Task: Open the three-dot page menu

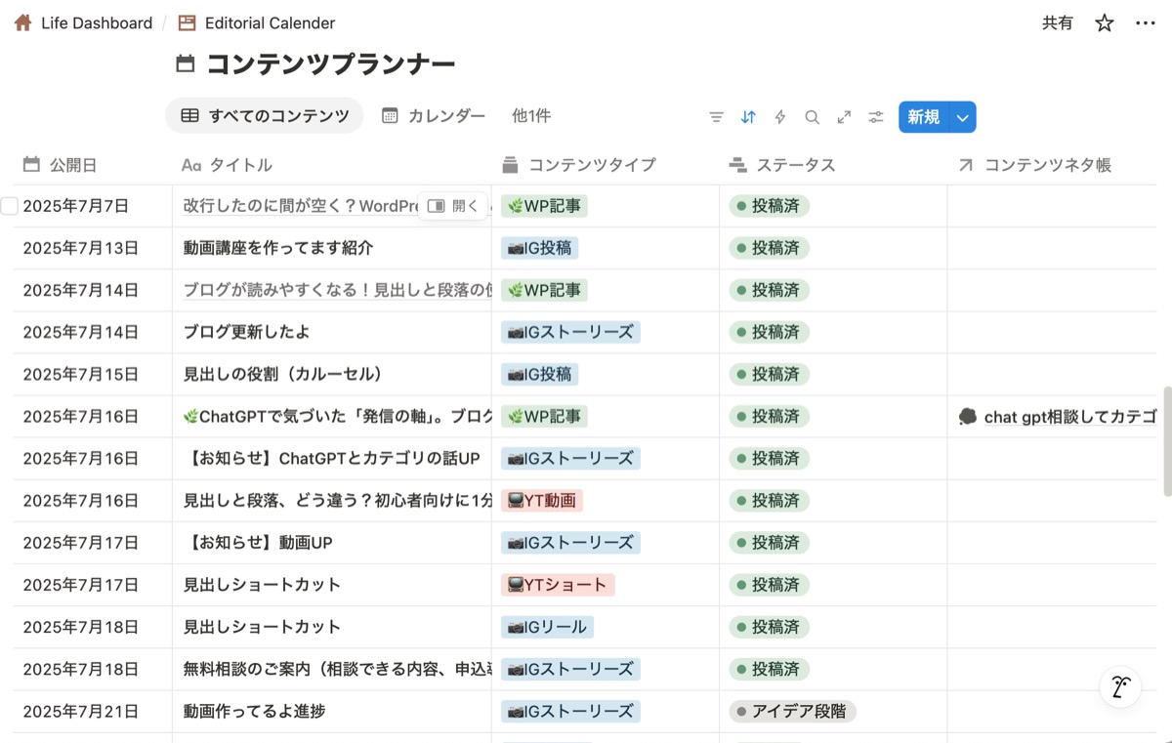Action: click(1145, 23)
